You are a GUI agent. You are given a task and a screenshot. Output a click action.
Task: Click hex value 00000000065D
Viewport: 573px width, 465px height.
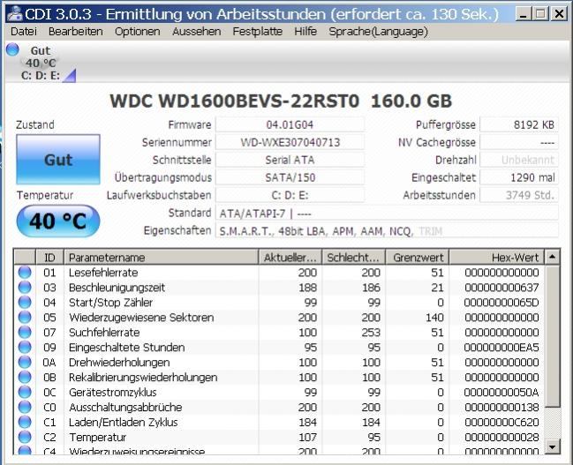pyautogui.click(x=501, y=303)
